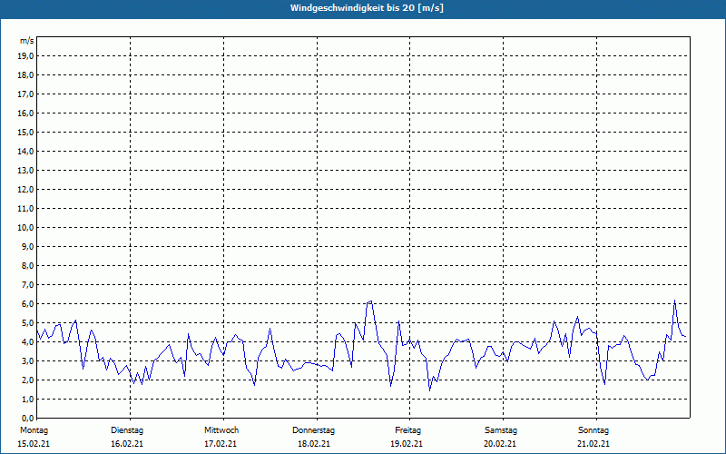Viewport: 726px width, 454px height.
Task: Click the 12,0 y-axis label
Action: click(x=25, y=190)
